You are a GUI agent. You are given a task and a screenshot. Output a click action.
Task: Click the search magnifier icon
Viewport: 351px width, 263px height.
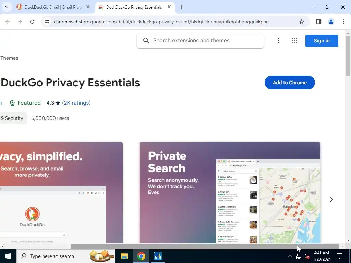[x=146, y=41]
